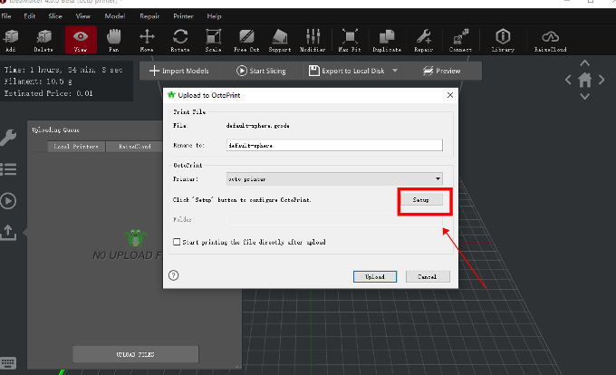
Task: Click the upload icon in left sidebar
Action: click(8, 232)
